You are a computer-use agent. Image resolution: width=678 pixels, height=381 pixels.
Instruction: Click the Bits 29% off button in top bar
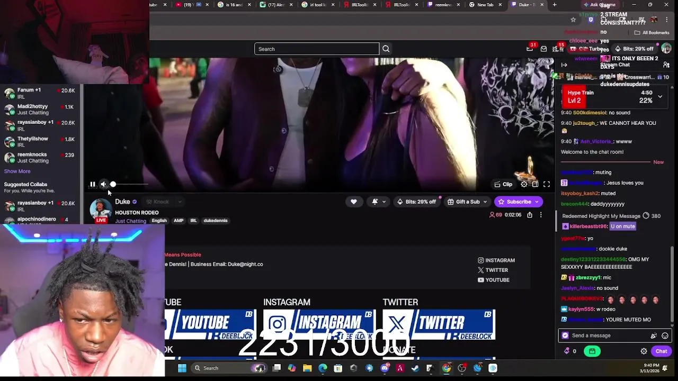point(634,49)
